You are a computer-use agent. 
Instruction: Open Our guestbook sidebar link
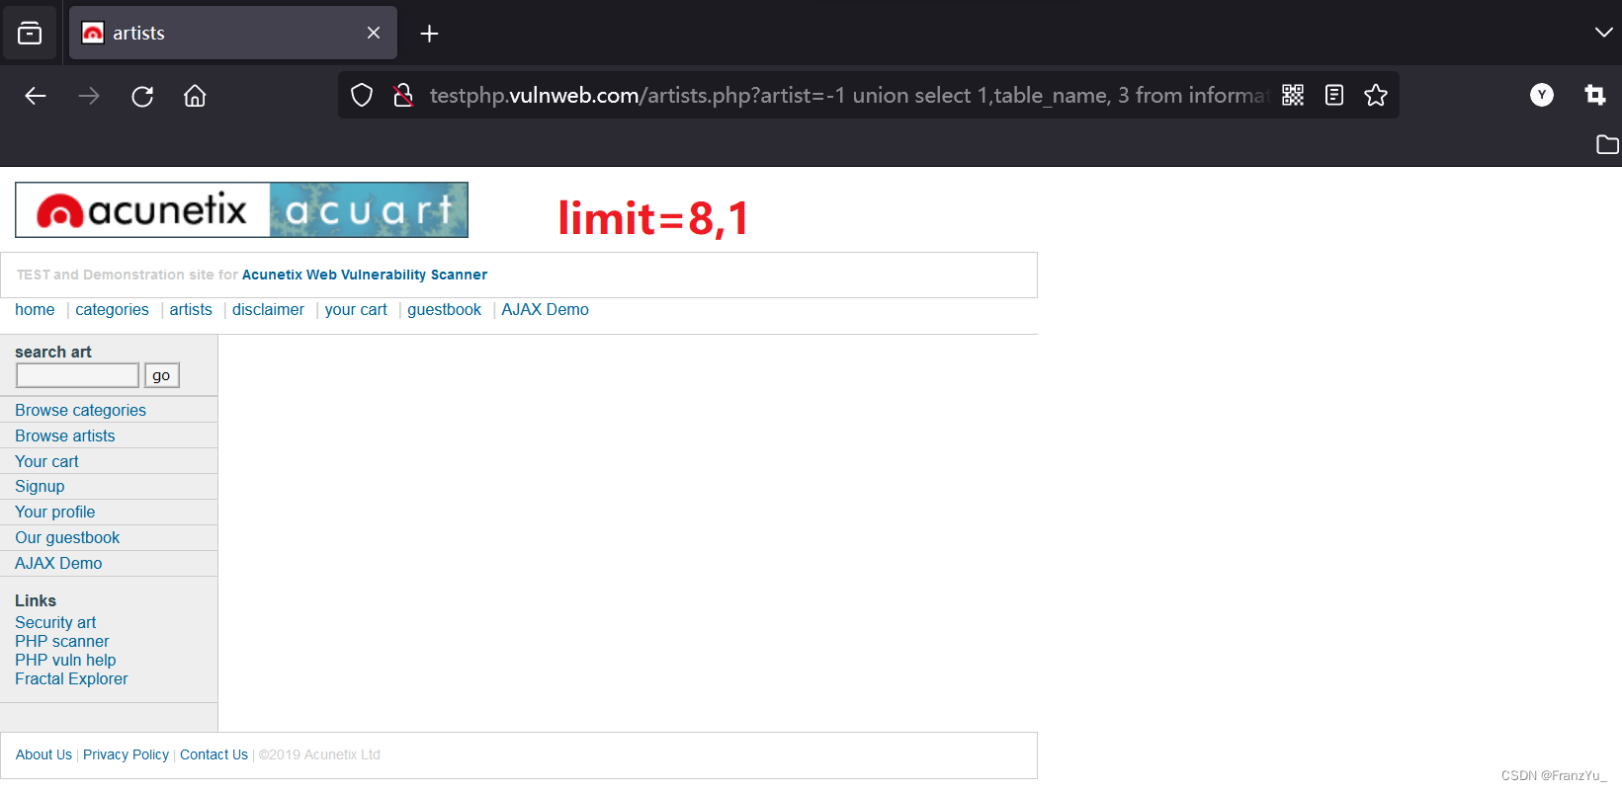67,537
